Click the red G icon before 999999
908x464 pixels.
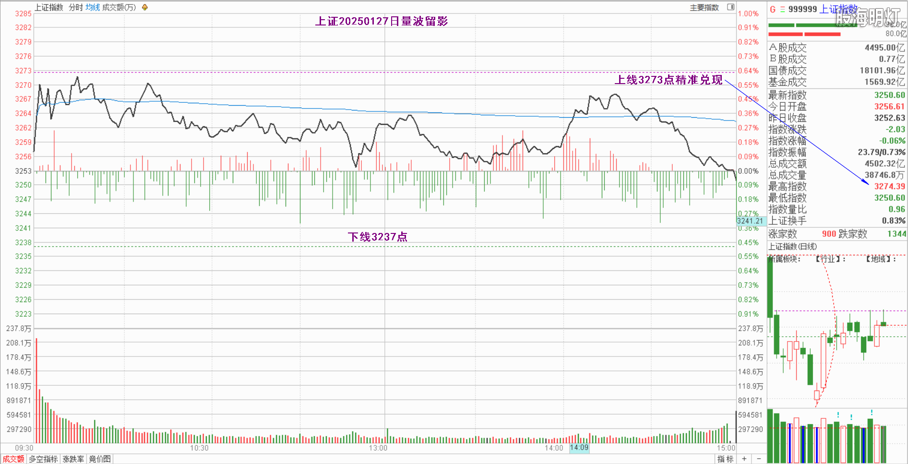coord(773,9)
